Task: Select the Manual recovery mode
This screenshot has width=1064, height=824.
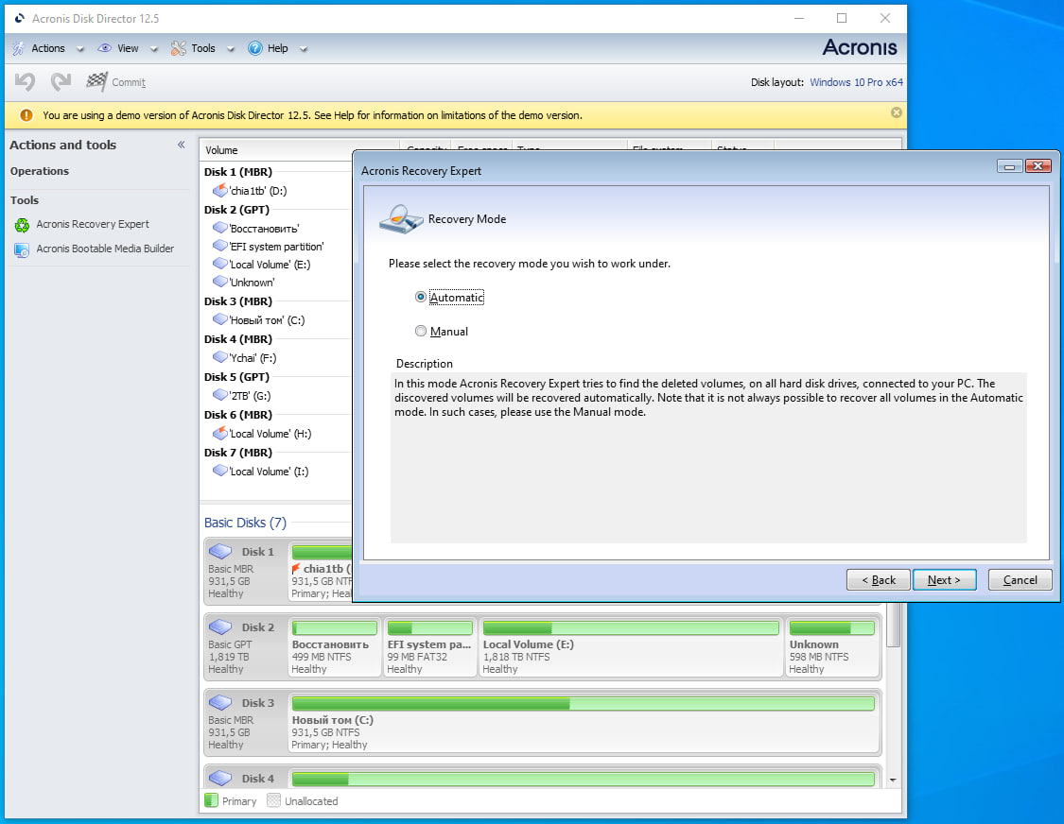Action: coord(421,331)
